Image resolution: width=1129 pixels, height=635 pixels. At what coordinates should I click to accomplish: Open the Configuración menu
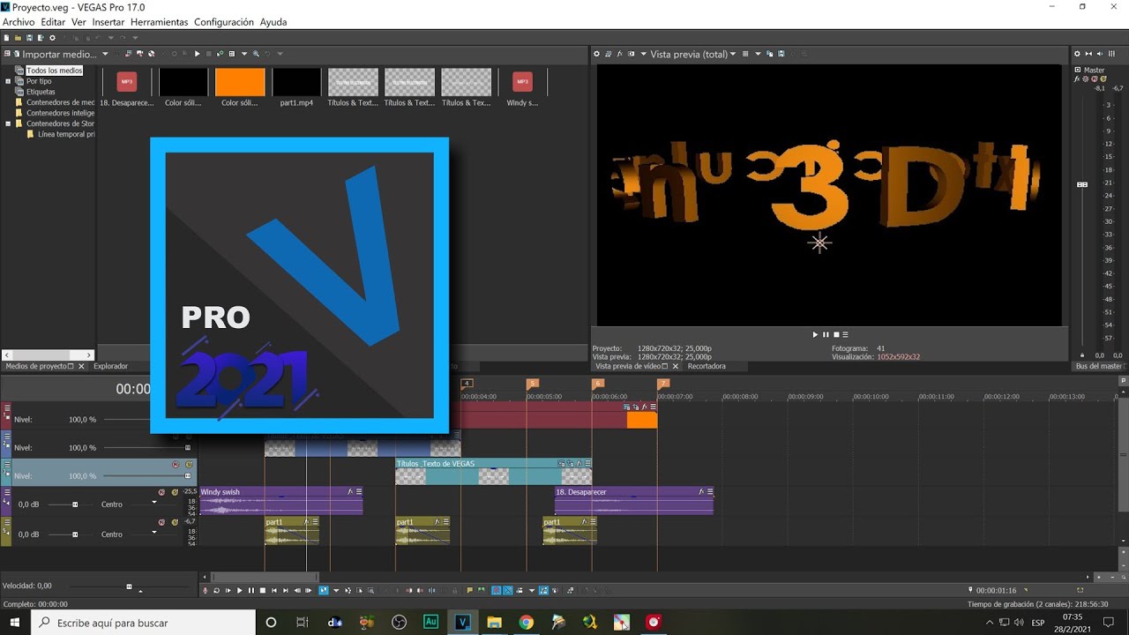(x=223, y=22)
